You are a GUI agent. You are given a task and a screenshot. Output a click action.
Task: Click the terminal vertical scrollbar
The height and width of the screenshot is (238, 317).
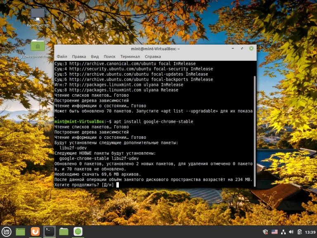coord(254,124)
